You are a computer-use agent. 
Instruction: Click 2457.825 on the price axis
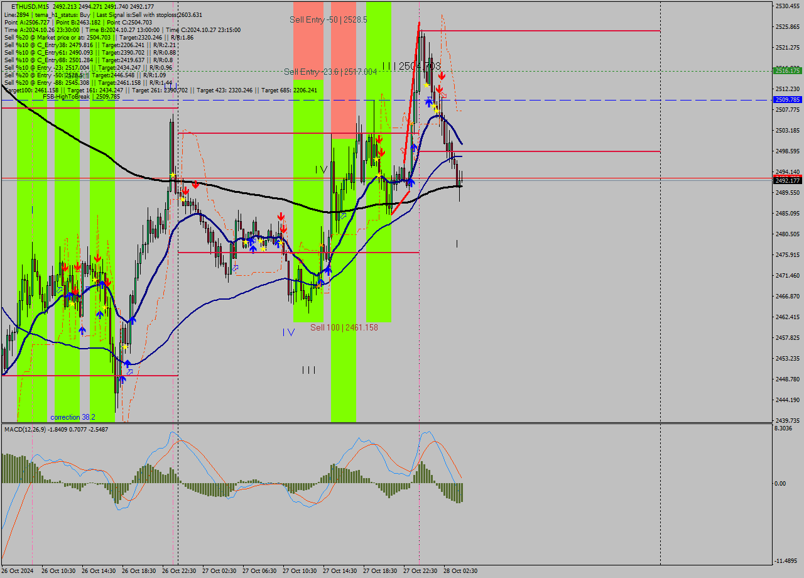tap(788, 337)
